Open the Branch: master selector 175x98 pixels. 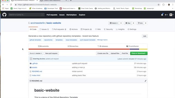pos(36,53)
